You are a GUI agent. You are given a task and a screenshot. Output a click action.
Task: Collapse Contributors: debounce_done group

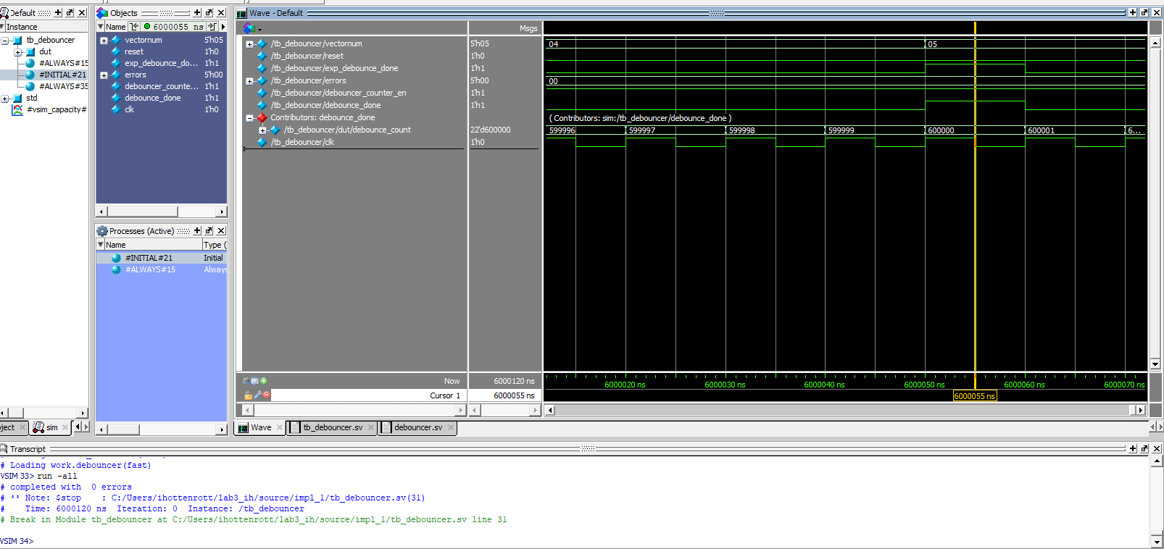[x=249, y=118]
